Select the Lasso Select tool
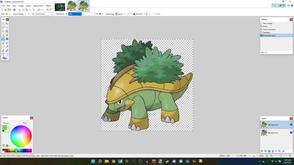This screenshot has width=294, height=165. (x=3, y=27)
